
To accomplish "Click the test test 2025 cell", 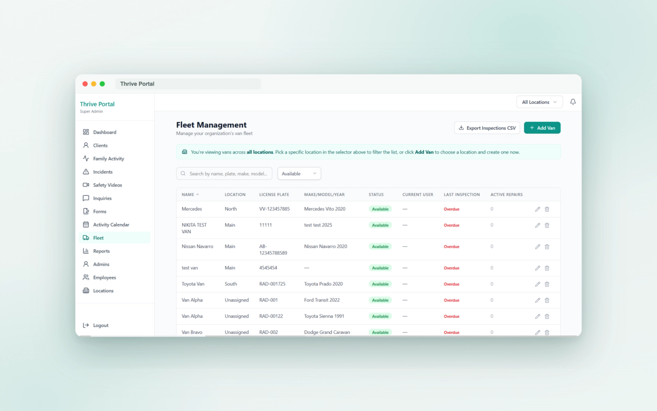I will 318,225.
